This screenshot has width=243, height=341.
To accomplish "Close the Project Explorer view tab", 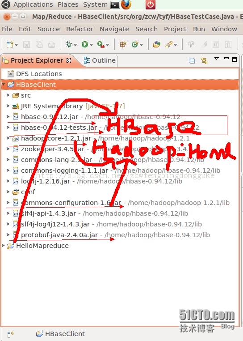I will coord(69,60).
